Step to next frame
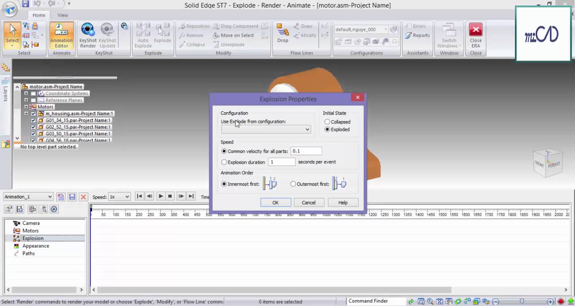Viewport: 575px width, 306px height. click(x=181, y=196)
